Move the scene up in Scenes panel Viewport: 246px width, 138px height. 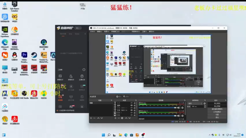point(98,118)
